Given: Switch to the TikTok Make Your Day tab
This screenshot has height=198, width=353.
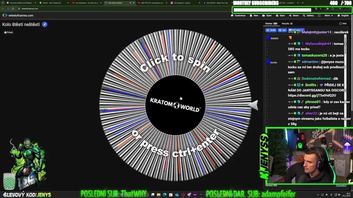Looking at the screenshot, I should pyautogui.click(x=217, y=3).
